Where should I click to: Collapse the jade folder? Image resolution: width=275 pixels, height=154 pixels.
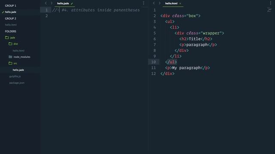point(7,38)
